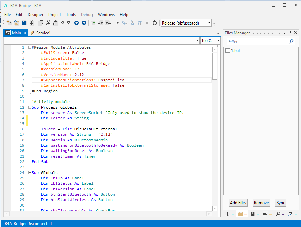Open the Logs lines tab icon
301x227 pixels.
[x=265, y=214]
